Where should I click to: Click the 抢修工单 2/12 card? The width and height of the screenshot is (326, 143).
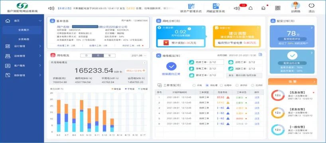[x=206, y=62]
